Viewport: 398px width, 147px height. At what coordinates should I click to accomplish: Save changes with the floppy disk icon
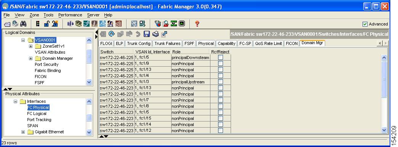(x=147, y=34)
